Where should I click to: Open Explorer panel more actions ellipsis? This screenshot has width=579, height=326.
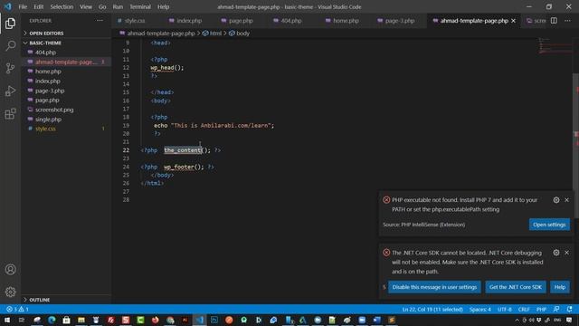(100, 21)
